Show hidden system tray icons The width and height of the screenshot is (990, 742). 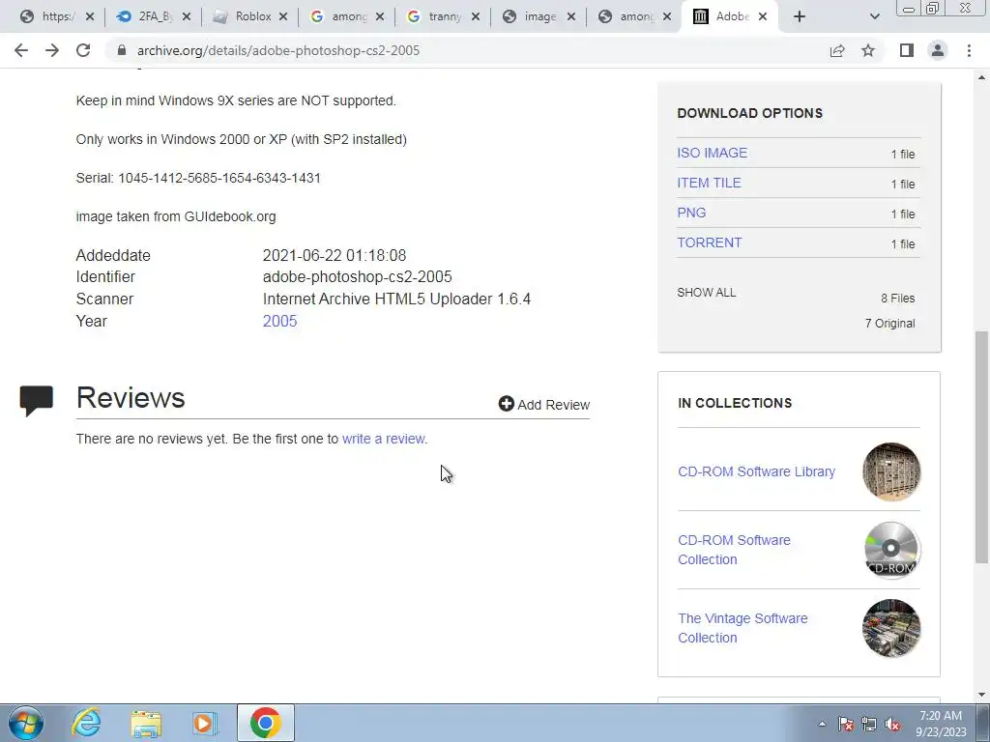coord(822,724)
